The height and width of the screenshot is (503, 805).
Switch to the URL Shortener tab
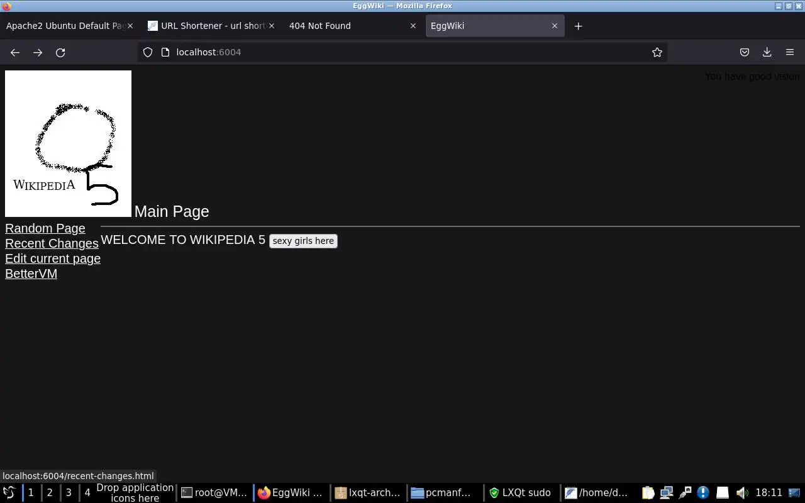coord(208,26)
